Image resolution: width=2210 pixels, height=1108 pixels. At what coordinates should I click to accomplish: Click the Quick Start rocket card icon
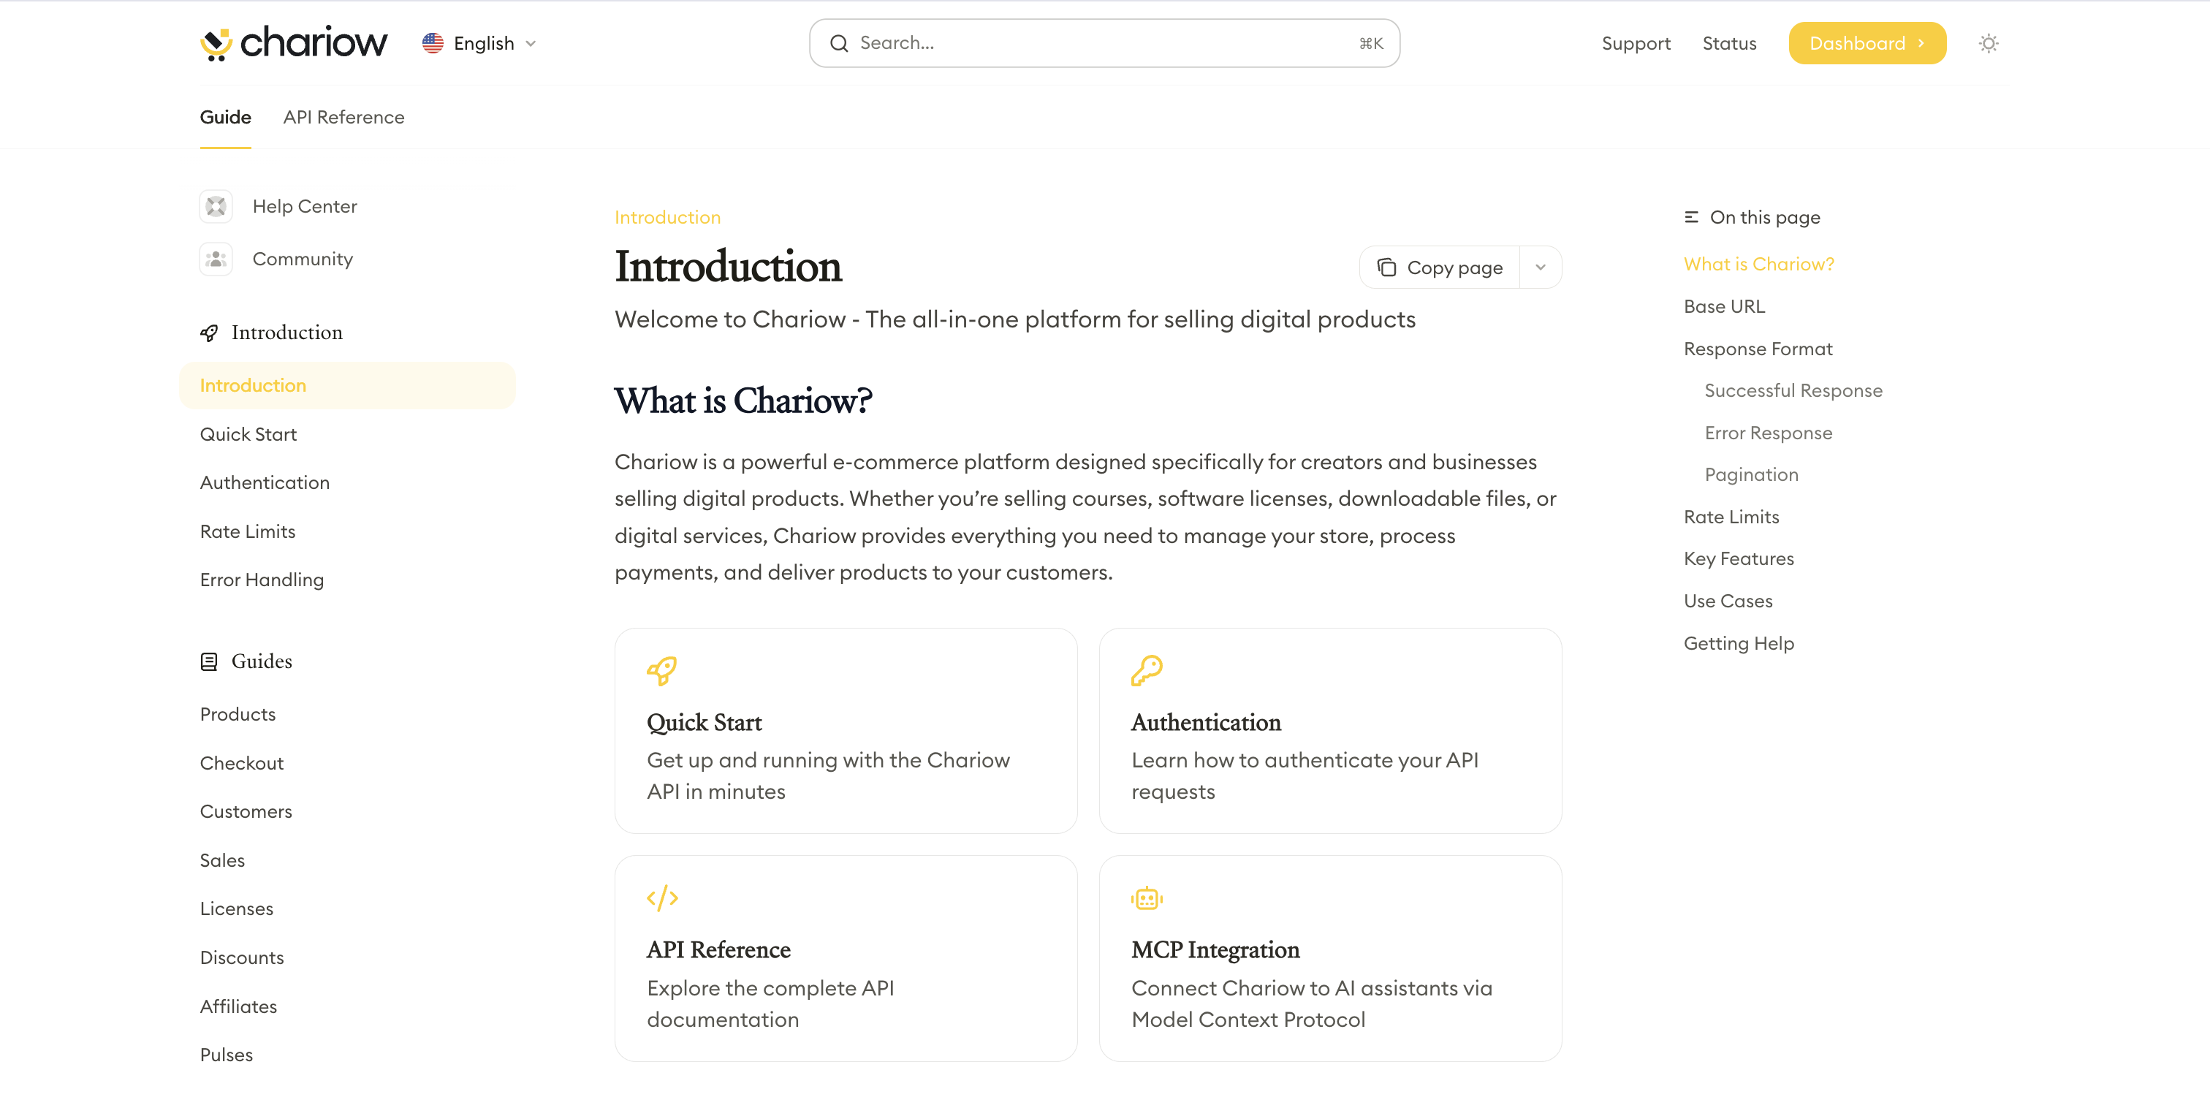(661, 670)
